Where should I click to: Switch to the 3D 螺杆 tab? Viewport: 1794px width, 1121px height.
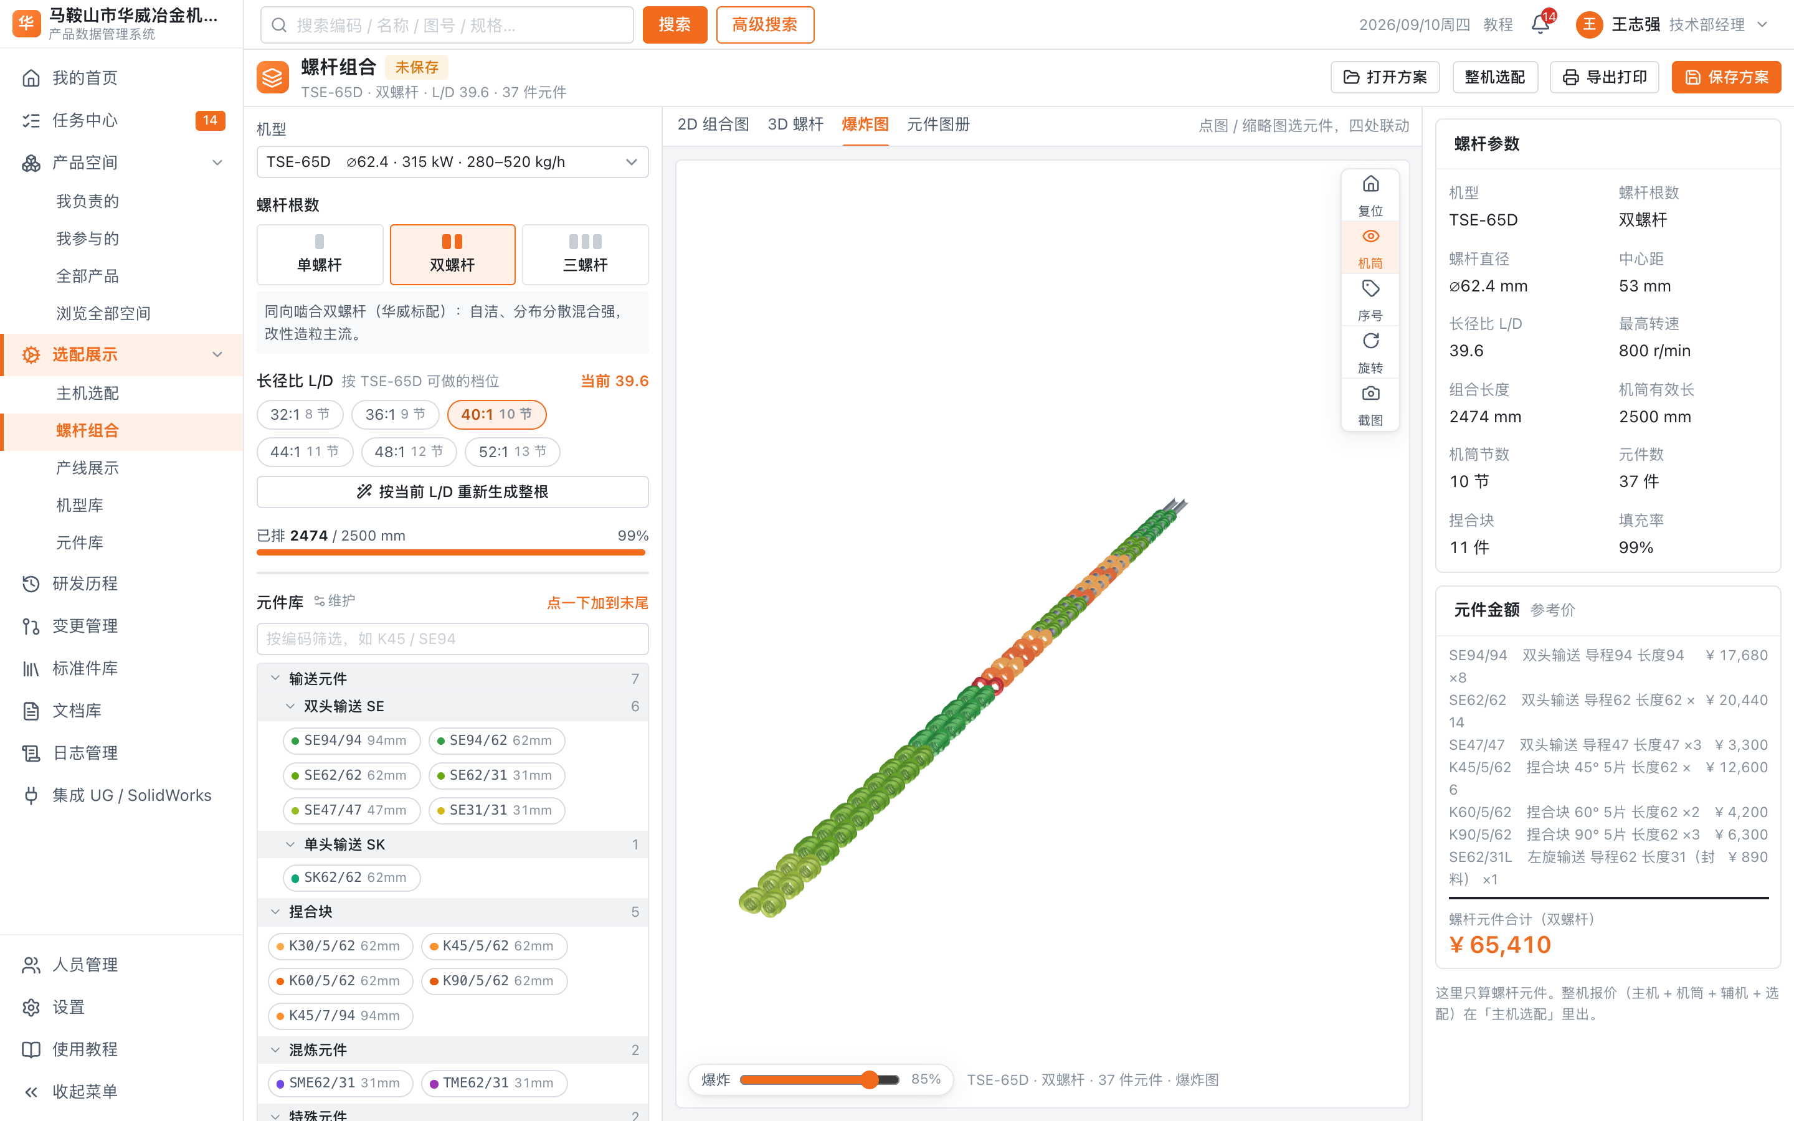(x=795, y=125)
